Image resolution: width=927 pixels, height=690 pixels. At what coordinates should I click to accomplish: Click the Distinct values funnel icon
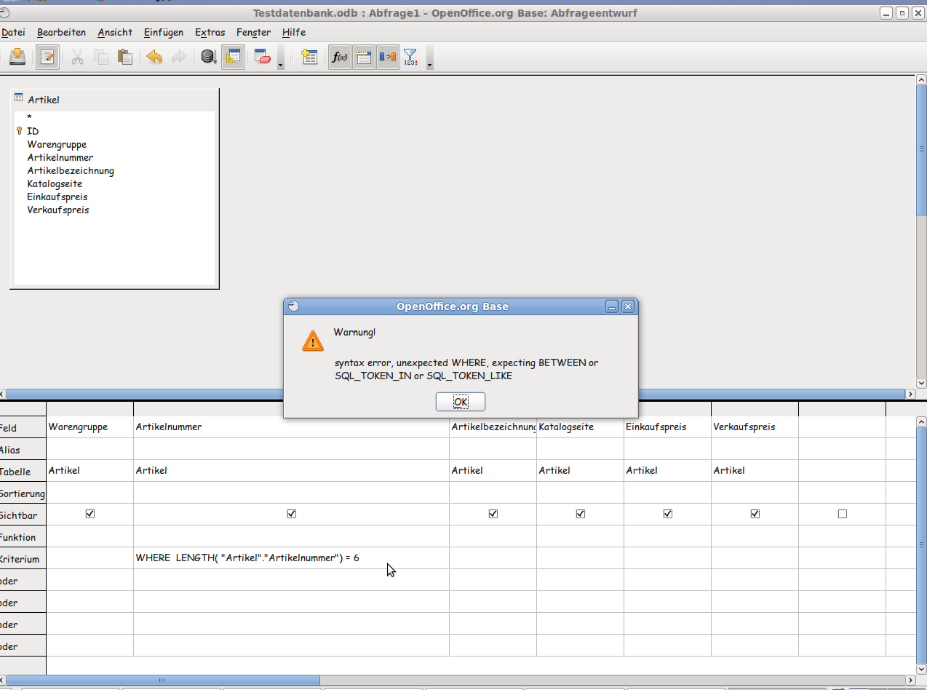pos(410,57)
